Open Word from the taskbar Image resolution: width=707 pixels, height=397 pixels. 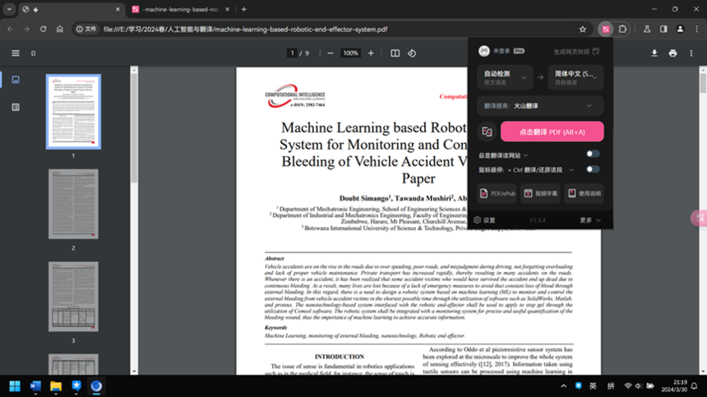click(x=35, y=386)
